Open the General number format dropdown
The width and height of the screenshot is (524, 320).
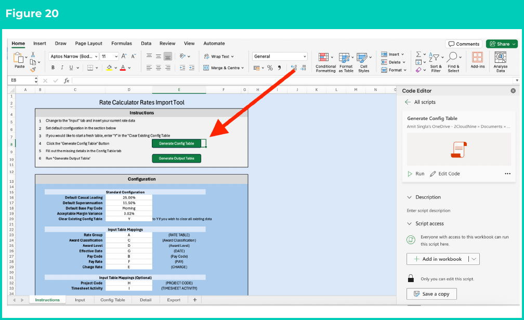pyautogui.click(x=280, y=57)
